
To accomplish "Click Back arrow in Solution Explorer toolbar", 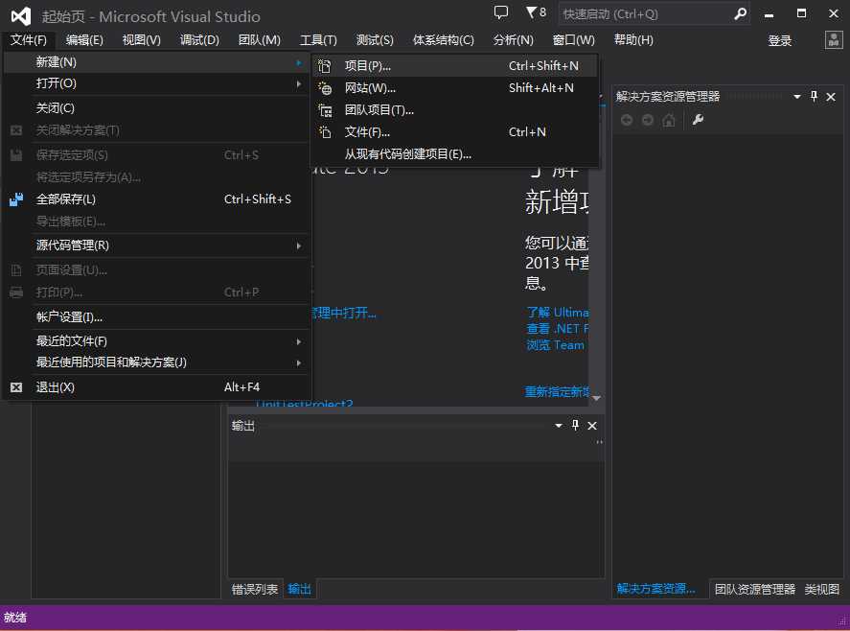I will click(627, 120).
